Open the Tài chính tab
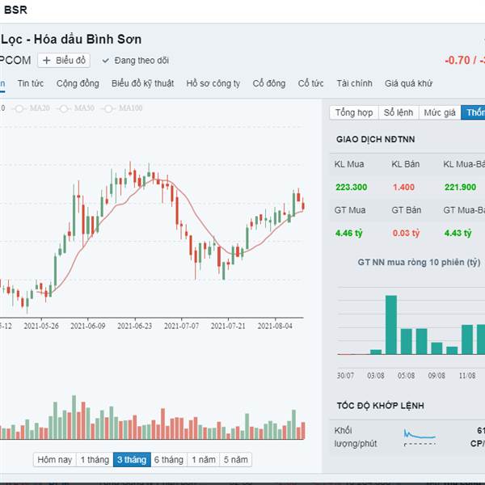 [x=354, y=83]
